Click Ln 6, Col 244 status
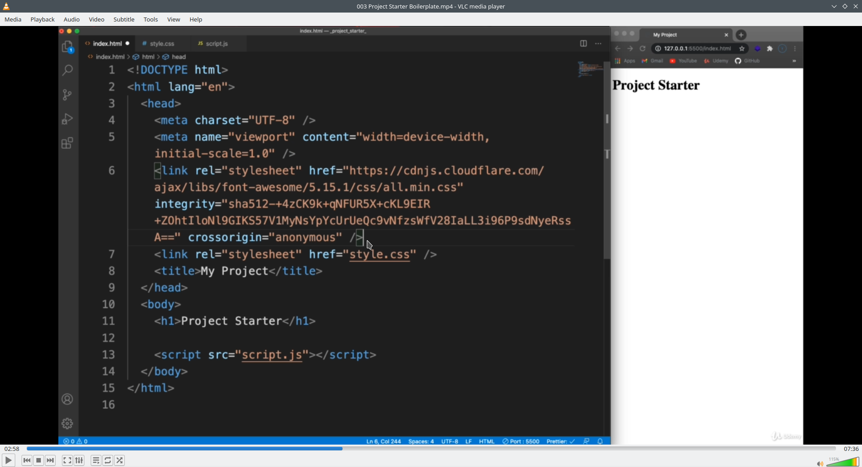Viewport: 862px width, 467px height. pyautogui.click(x=383, y=441)
